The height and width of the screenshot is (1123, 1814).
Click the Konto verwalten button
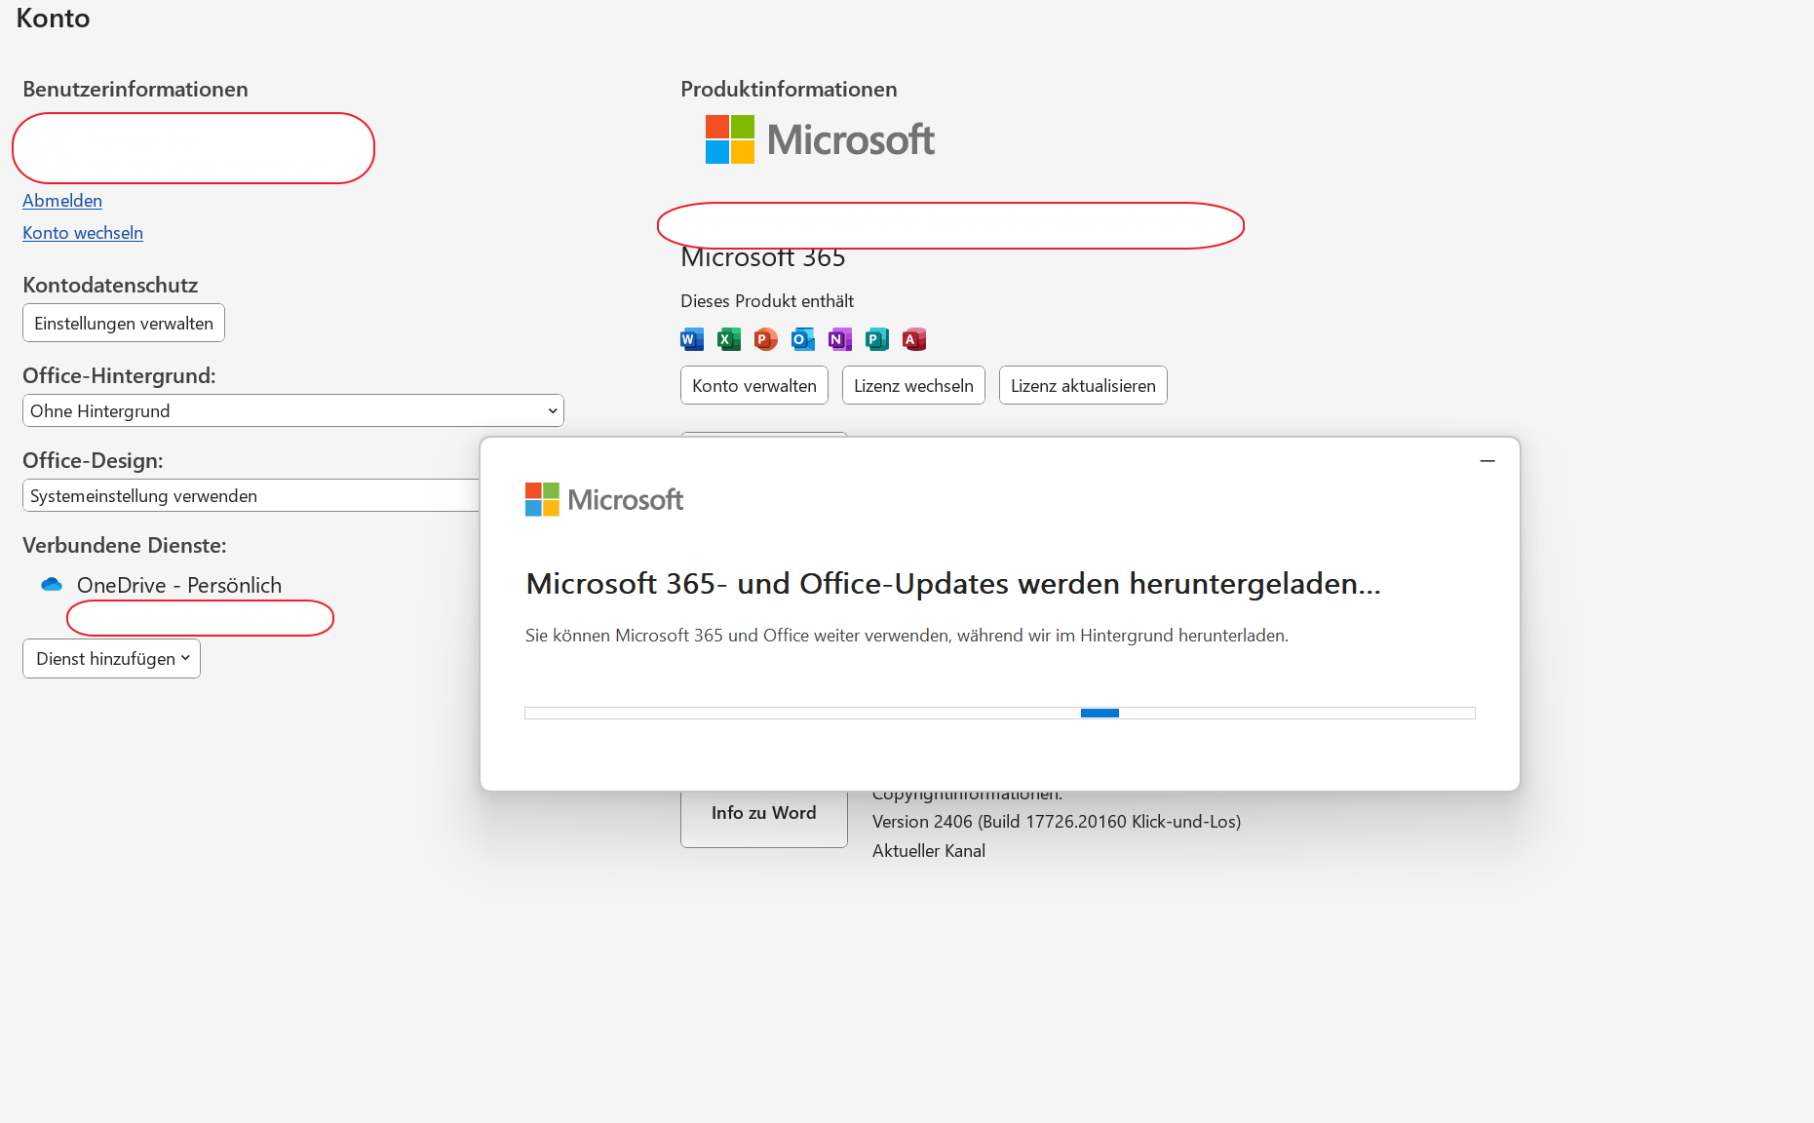point(754,386)
